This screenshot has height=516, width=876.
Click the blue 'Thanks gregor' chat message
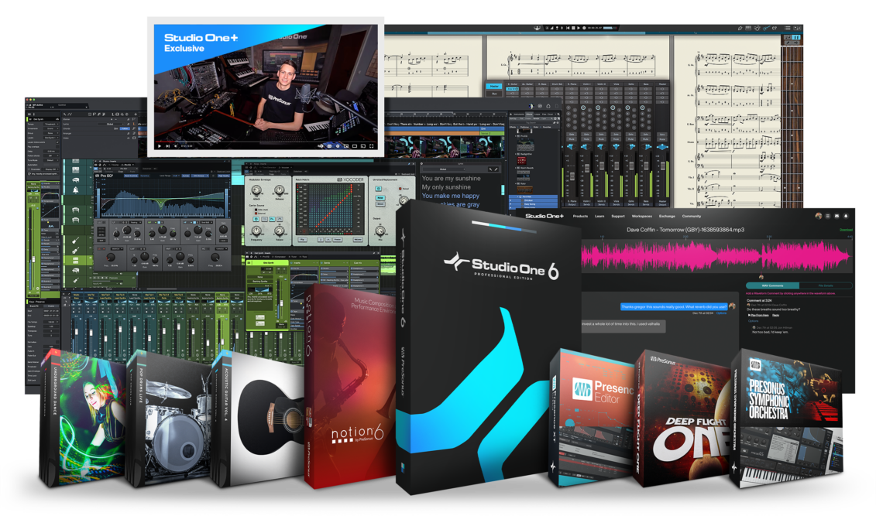pyautogui.click(x=674, y=307)
